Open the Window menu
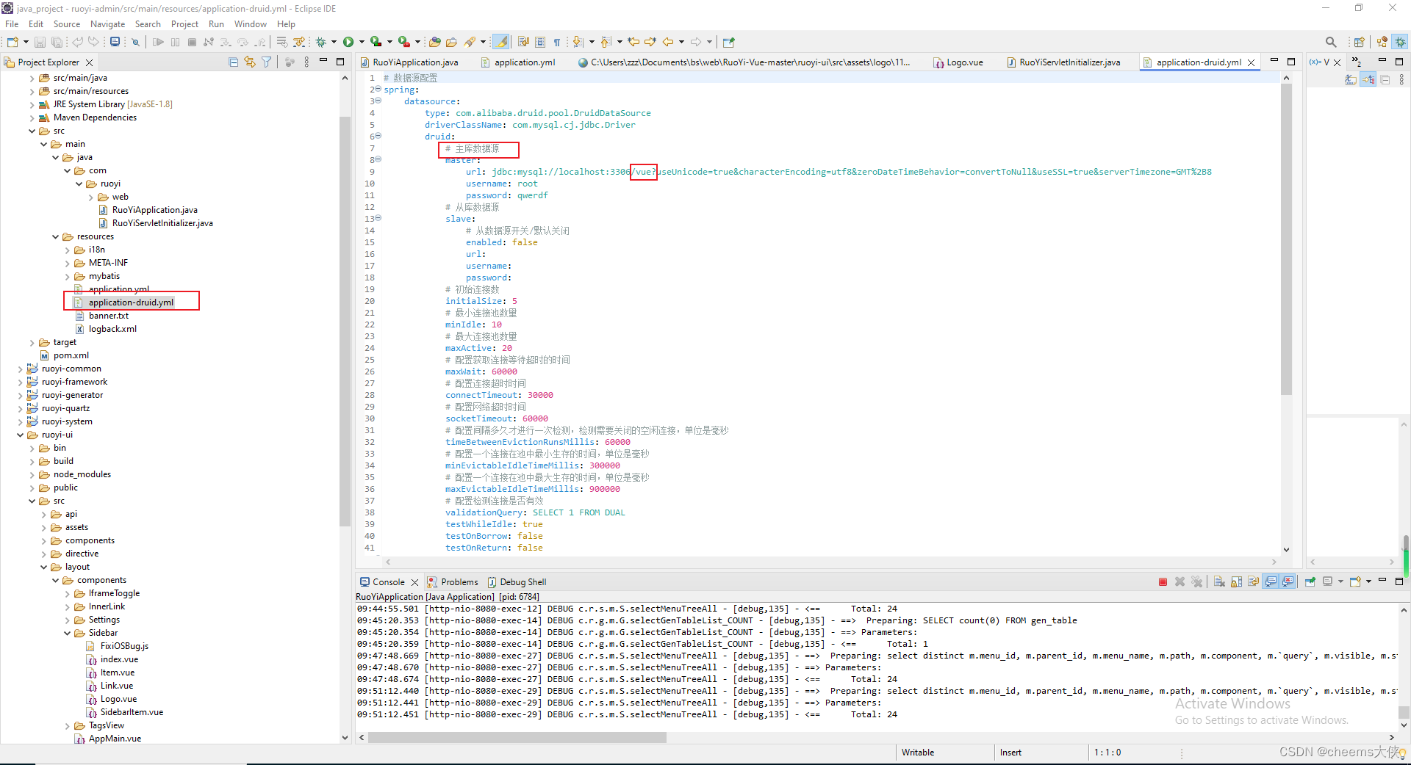The image size is (1411, 765). (x=250, y=24)
